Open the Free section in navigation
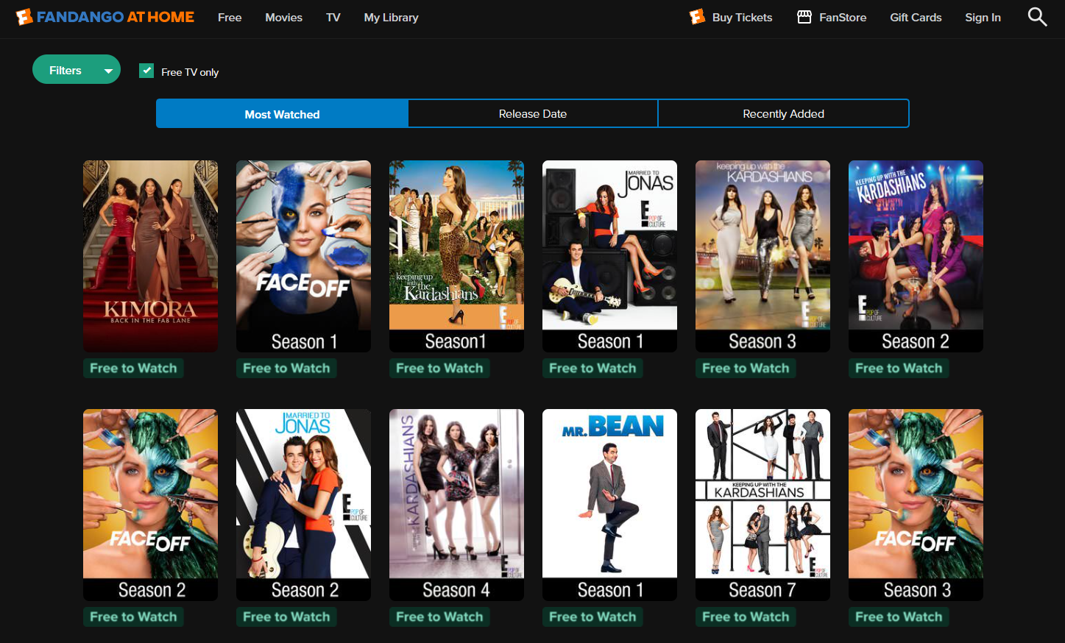The height and width of the screenshot is (643, 1065). click(x=230, y=18)
